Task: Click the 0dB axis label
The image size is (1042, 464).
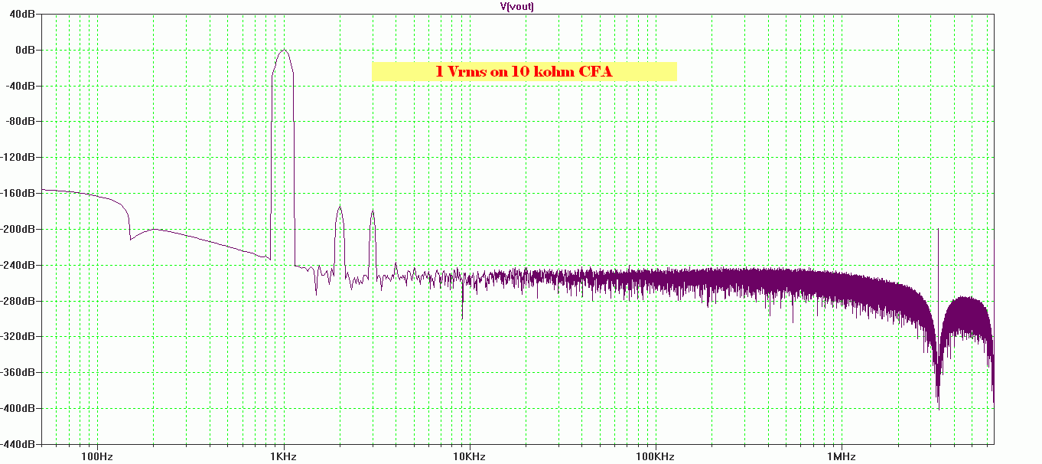Action: tap(26, 50)
